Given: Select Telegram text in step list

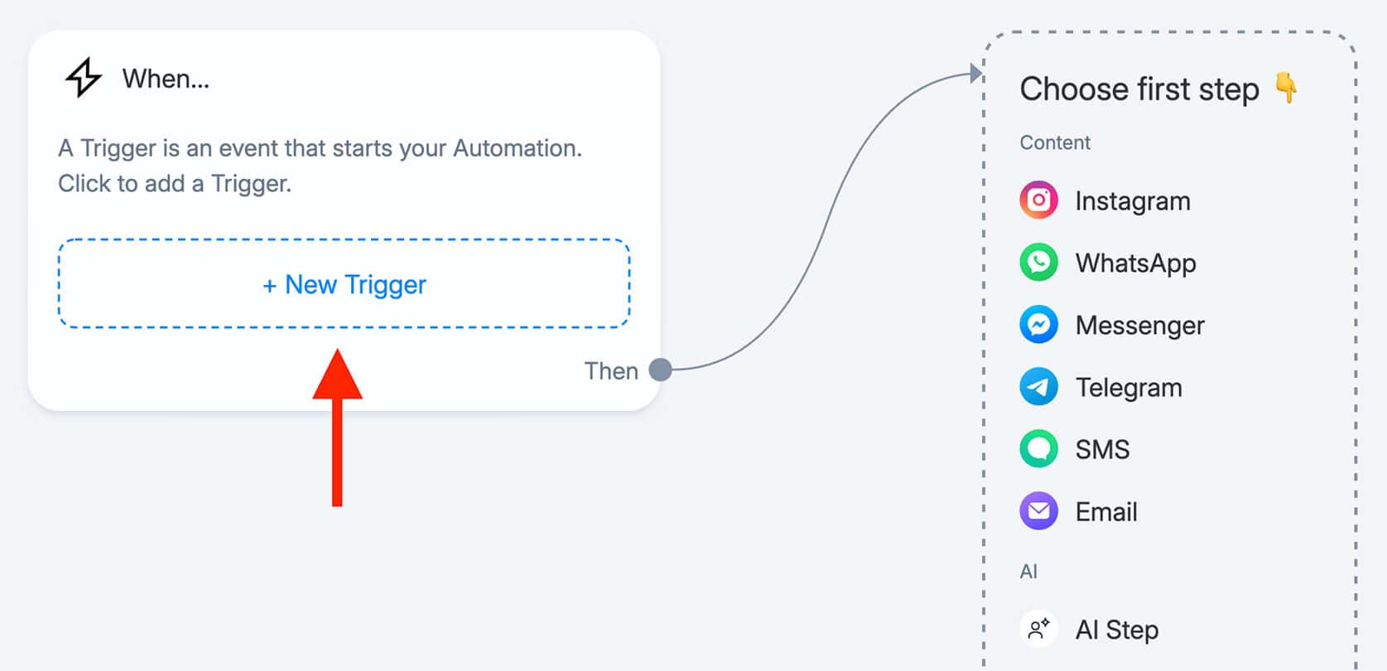Looking at the screenshot, I should [x=1129, y=387].
